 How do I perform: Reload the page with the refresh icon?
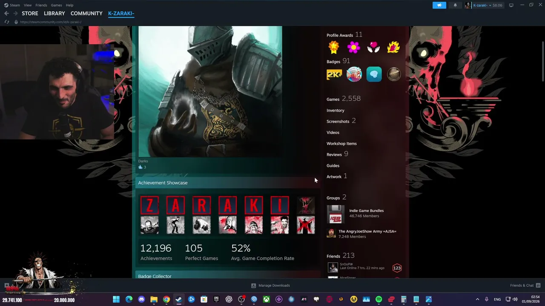tap(6, 22)
